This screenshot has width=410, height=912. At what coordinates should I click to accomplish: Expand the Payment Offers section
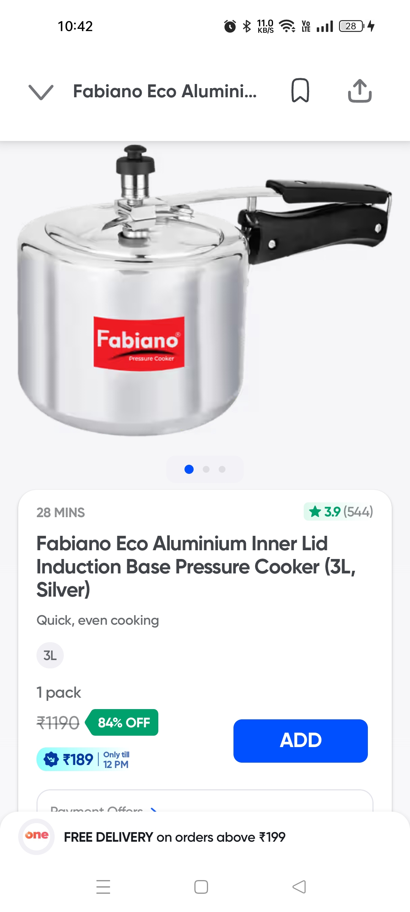pos(103,807)
